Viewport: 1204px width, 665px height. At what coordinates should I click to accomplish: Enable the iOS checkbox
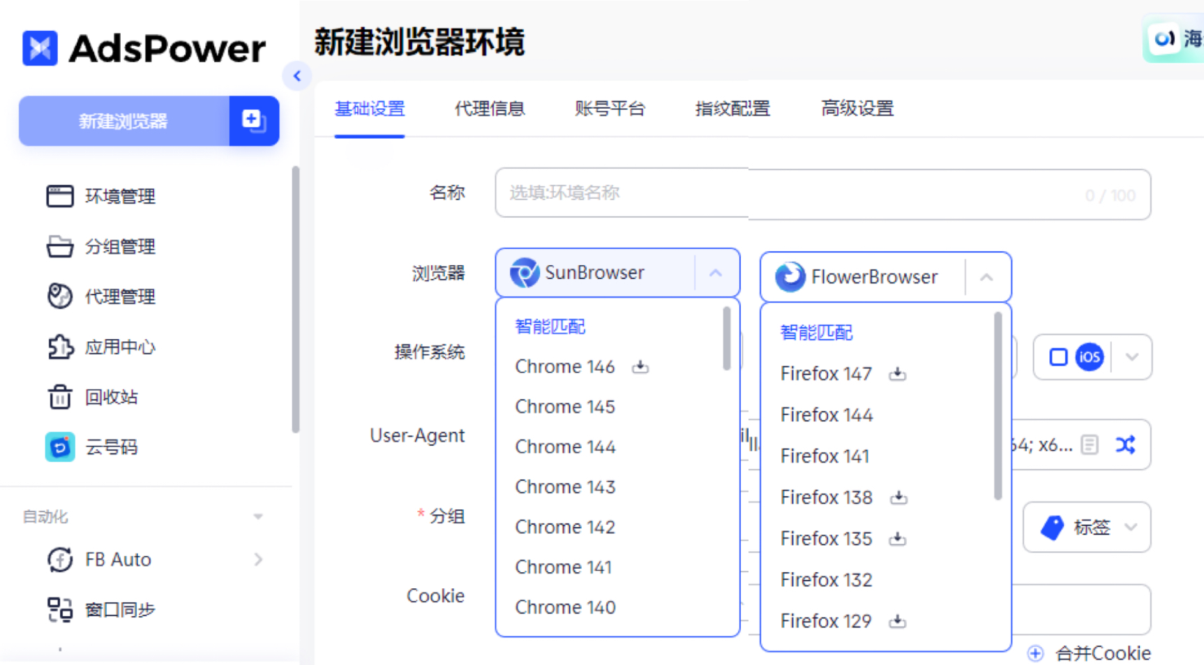pos(1058,357)
